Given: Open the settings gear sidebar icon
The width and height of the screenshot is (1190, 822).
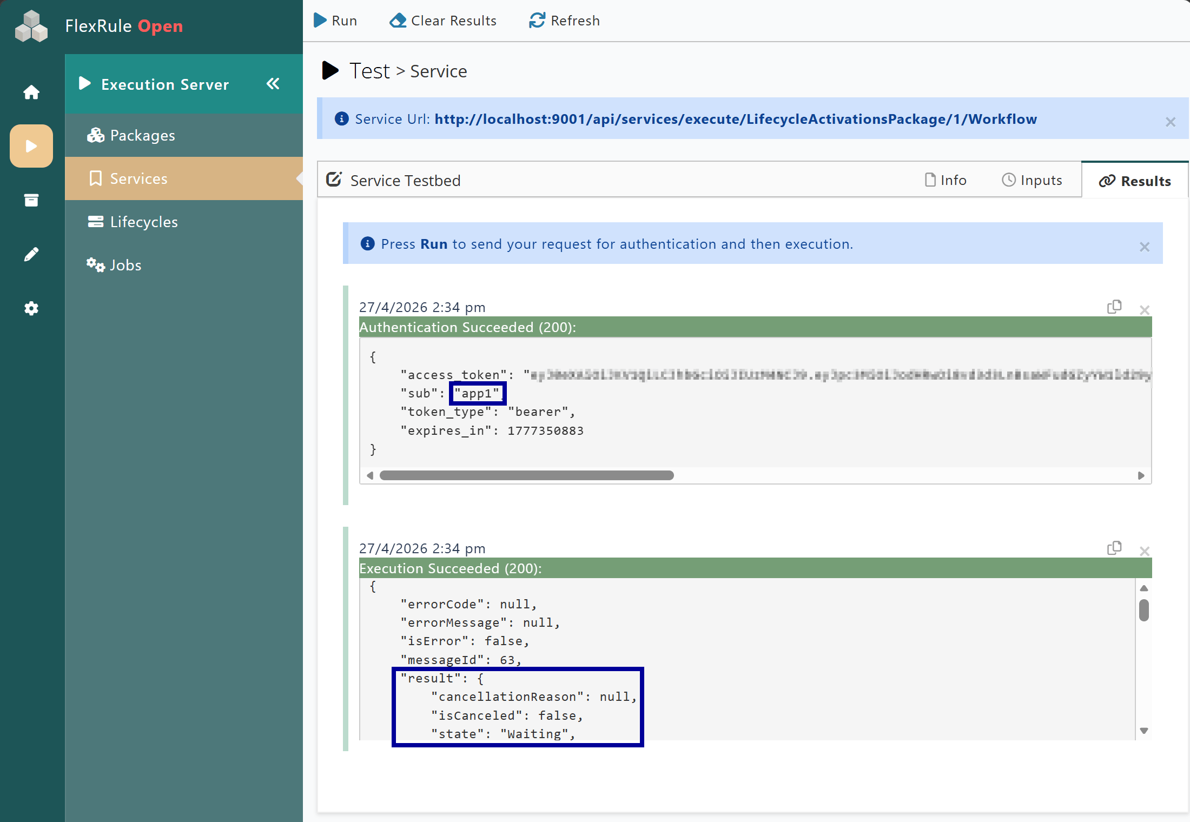Looking at the screenshot, I should coord(31,308).
